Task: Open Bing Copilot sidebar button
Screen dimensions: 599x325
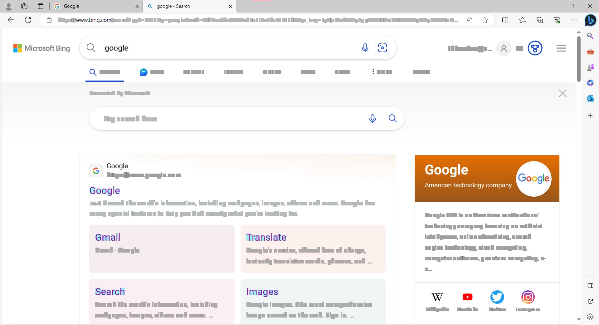Action: (590, 20)
